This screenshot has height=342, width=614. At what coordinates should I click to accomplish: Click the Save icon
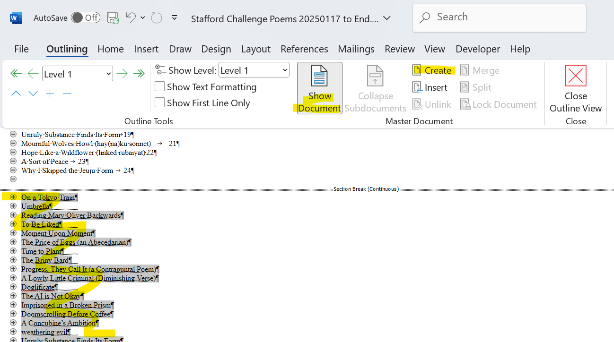[113, 17]
